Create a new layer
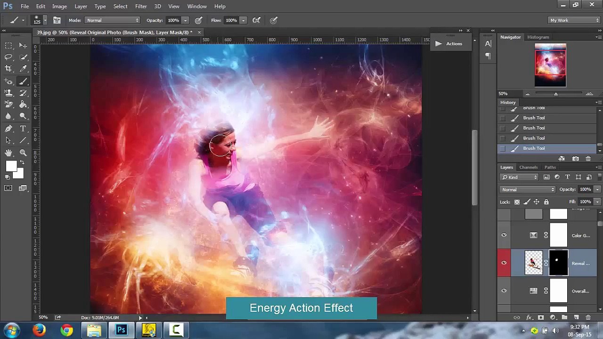The height and width of the screenshot is (339, 603). coord(576,318)
